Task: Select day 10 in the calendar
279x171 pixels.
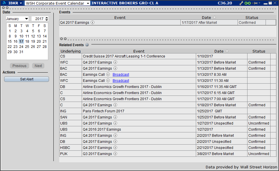Action: click(21, 36)
